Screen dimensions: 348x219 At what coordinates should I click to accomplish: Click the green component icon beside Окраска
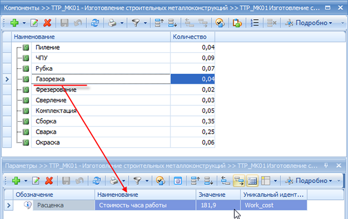pyautogui.click(x=26, y=143)
